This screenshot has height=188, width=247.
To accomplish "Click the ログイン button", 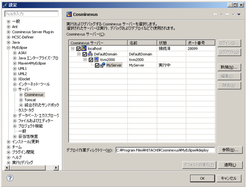I will (x=229, y=43).
